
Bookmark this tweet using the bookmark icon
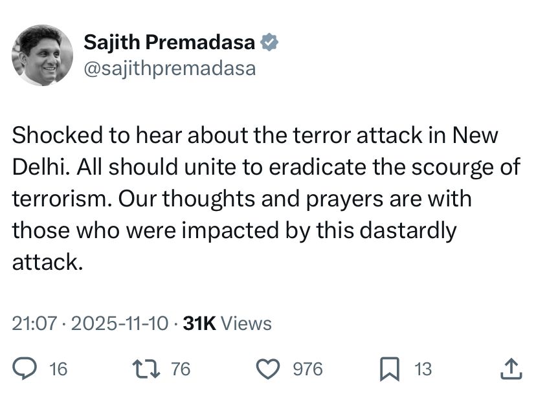pos(388,369)
